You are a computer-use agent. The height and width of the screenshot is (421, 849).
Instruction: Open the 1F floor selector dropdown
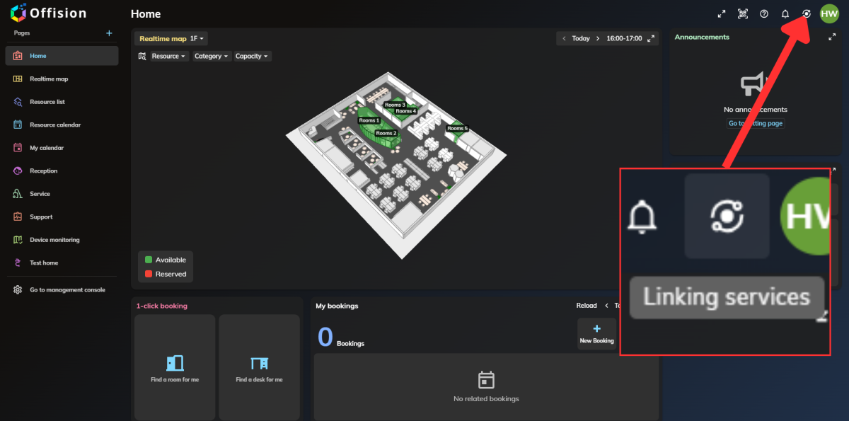tap(196, 38)
